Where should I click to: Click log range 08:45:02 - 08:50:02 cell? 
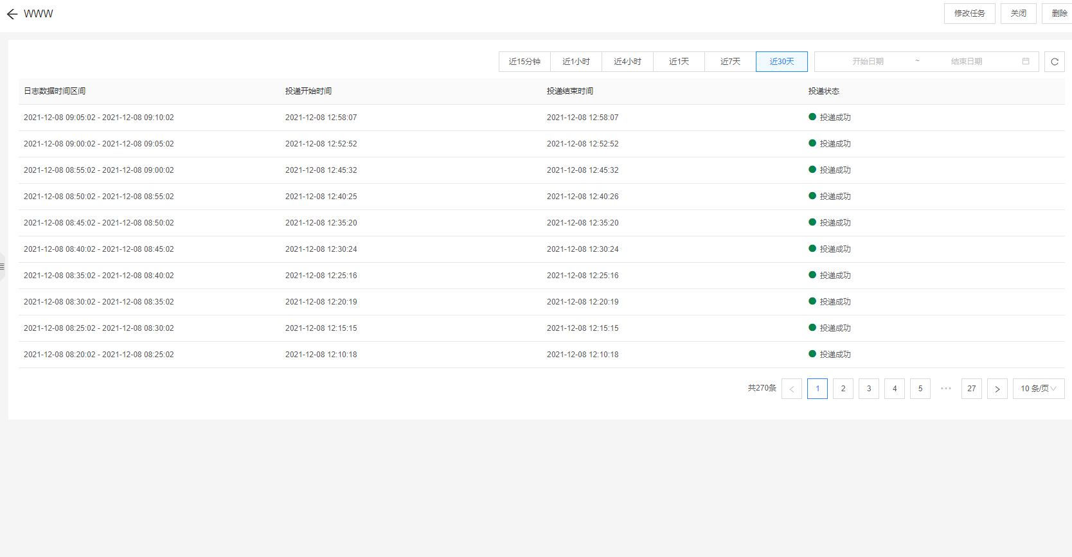point(99,223)
